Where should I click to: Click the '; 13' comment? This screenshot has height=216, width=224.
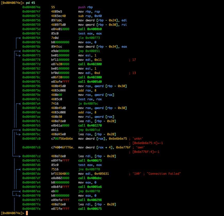tap(132, 73)
